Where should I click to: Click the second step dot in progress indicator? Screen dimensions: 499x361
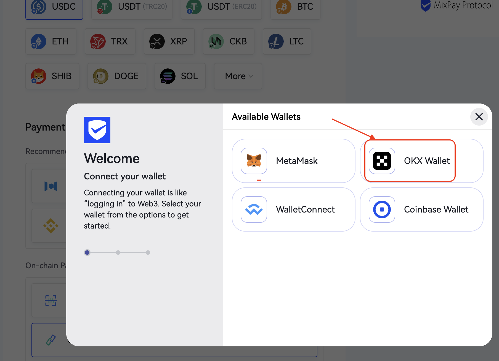tap(118, 253)
